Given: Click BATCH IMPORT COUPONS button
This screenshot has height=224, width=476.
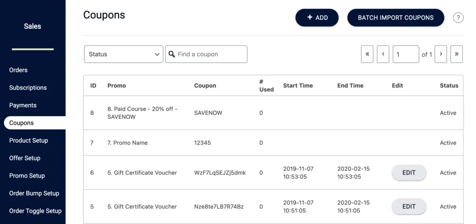Looking at the screenshot, I should [x=396, y=18].
